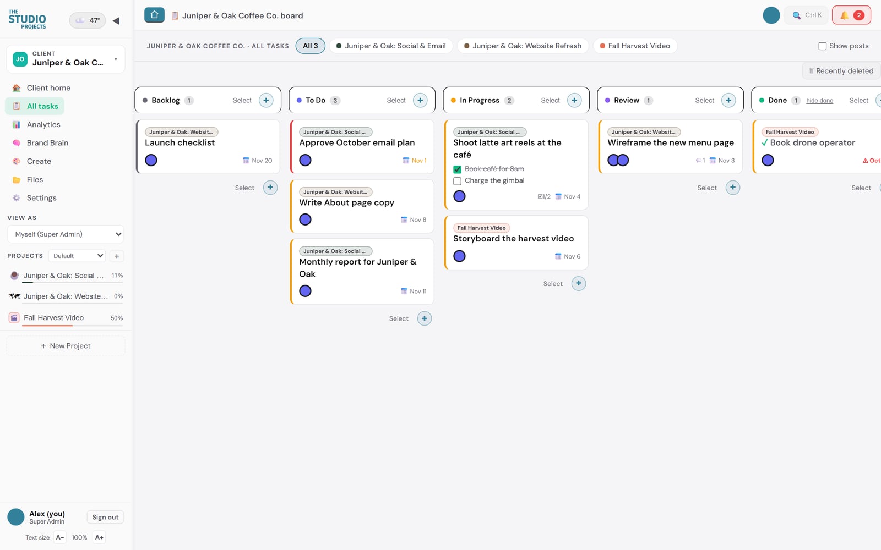Open the user avatar in top bar
The width and height of the screenshot is (881, 550).
coord(771,15)
